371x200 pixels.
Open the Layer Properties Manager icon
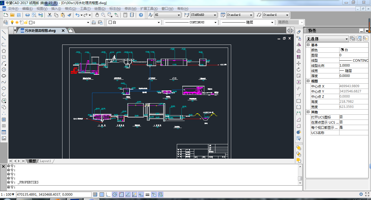(5, 22)
